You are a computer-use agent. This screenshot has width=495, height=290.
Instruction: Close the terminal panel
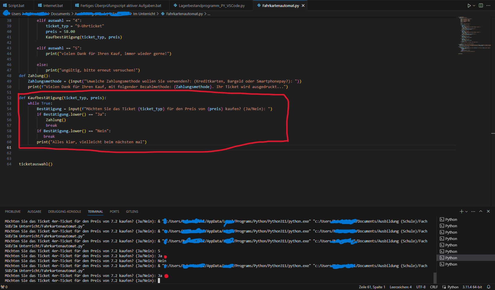488,211
